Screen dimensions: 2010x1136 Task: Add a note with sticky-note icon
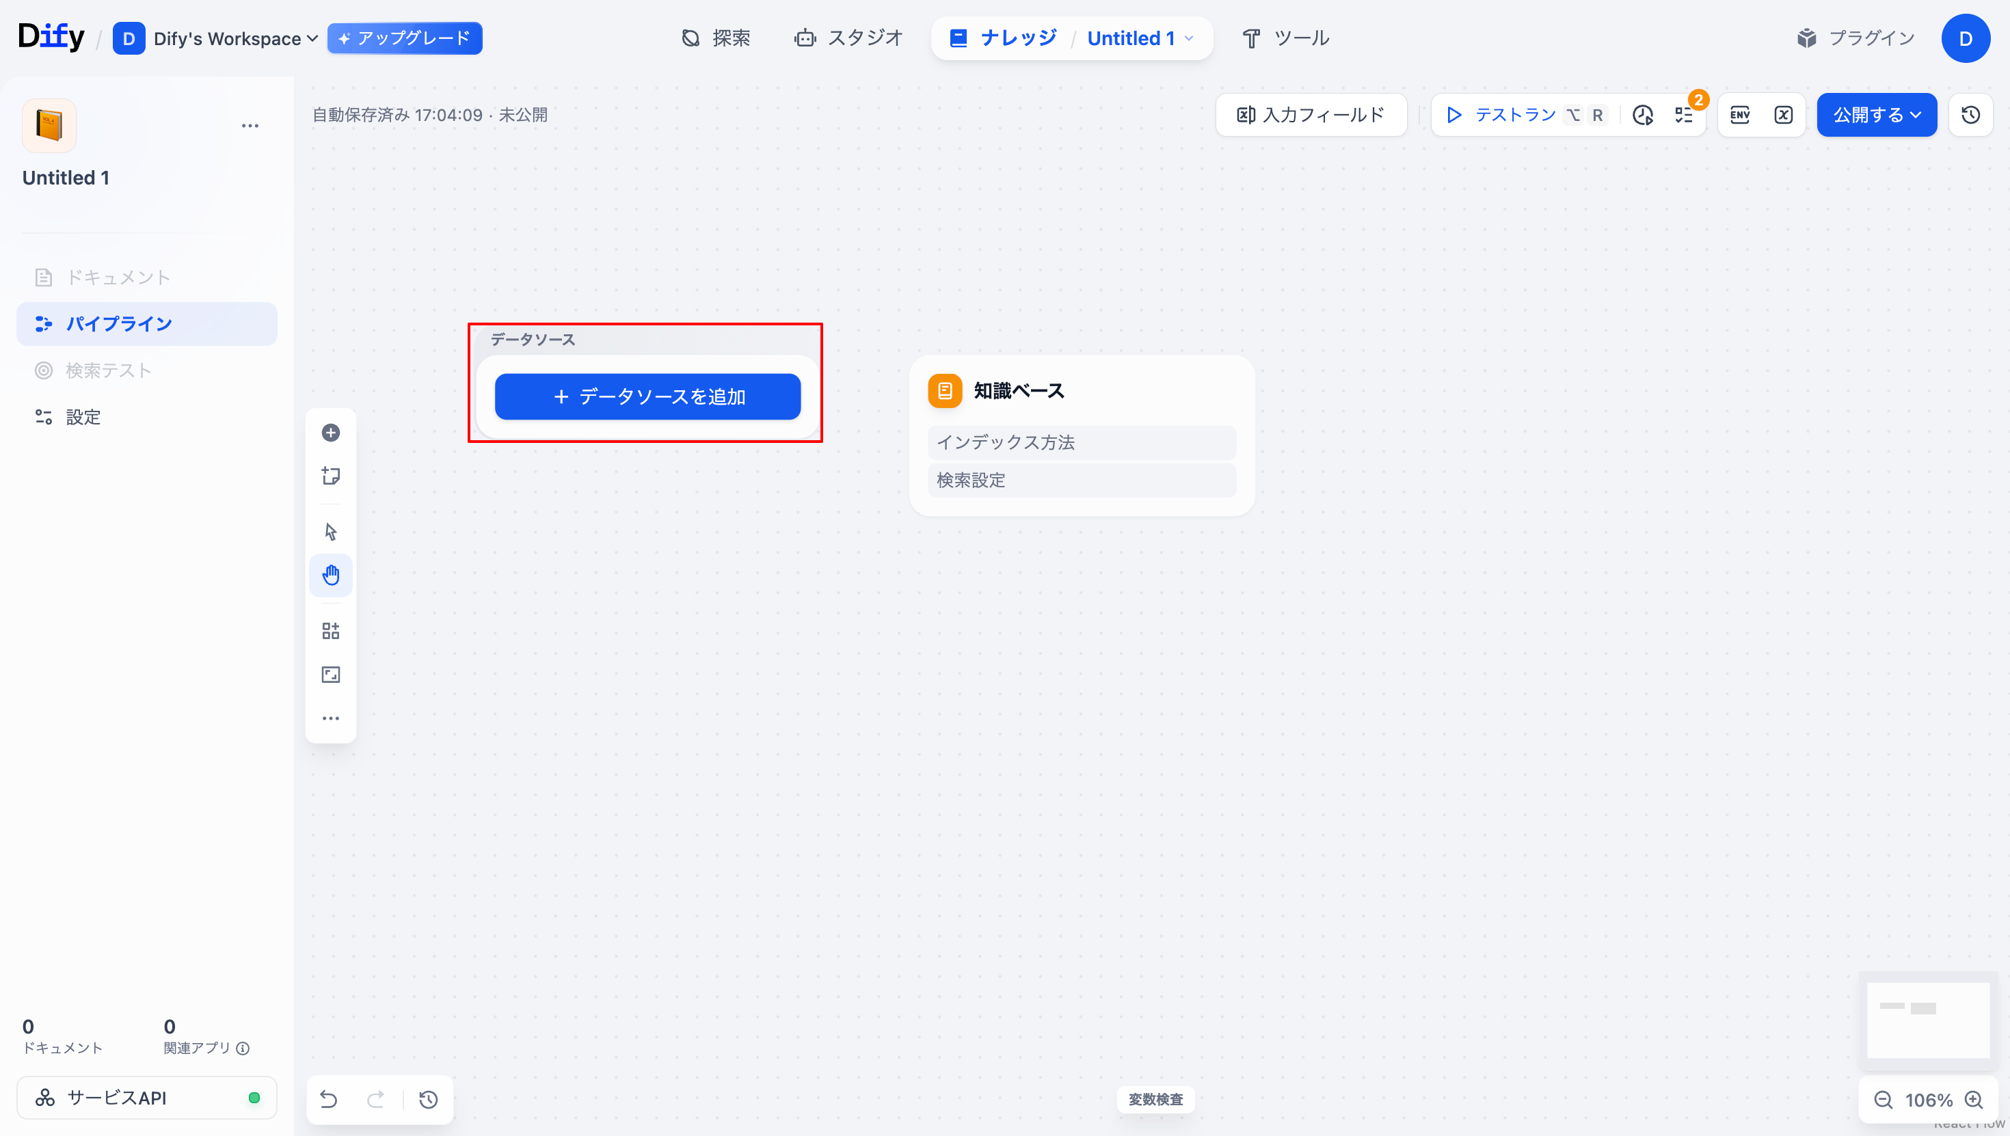pyautogui.click(x=331, y=476)
